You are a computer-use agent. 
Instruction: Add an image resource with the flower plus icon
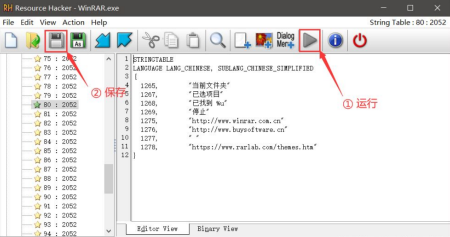264,40
